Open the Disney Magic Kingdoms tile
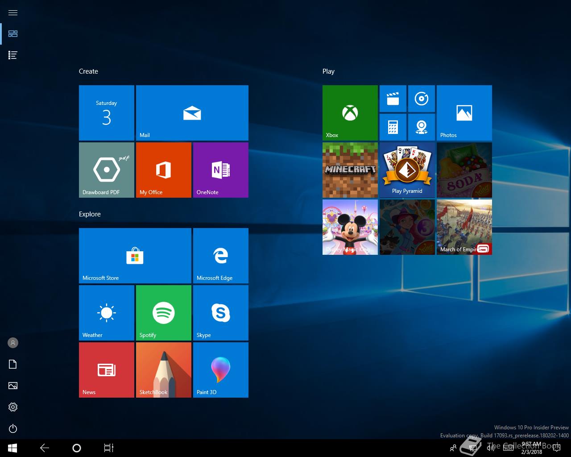 pyautogui.click(x=350, y=227)
